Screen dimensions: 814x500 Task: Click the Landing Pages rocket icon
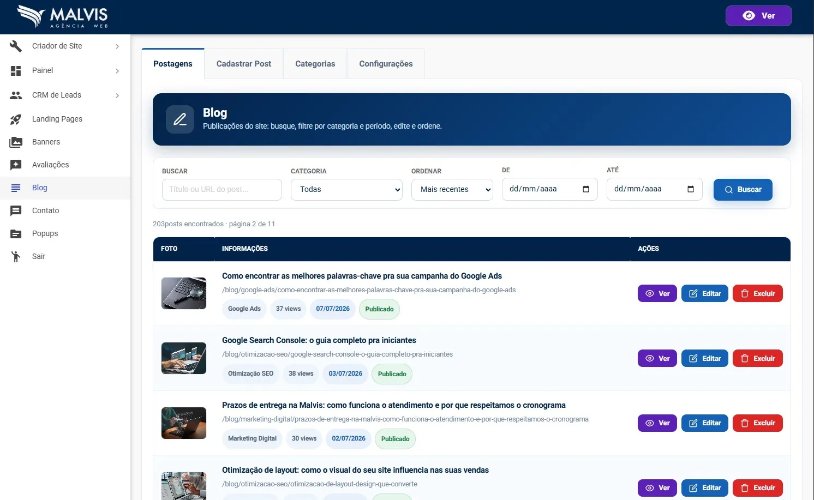[16, 119]
